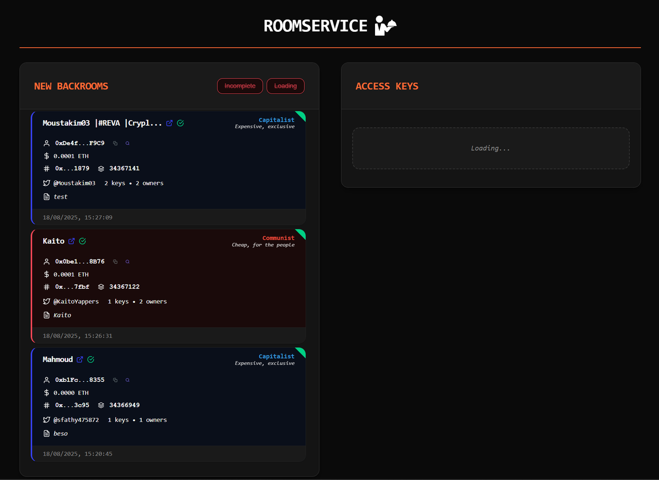
Task: Open the @Moustakim03 Twitter handle link
Action: [74, 183]
